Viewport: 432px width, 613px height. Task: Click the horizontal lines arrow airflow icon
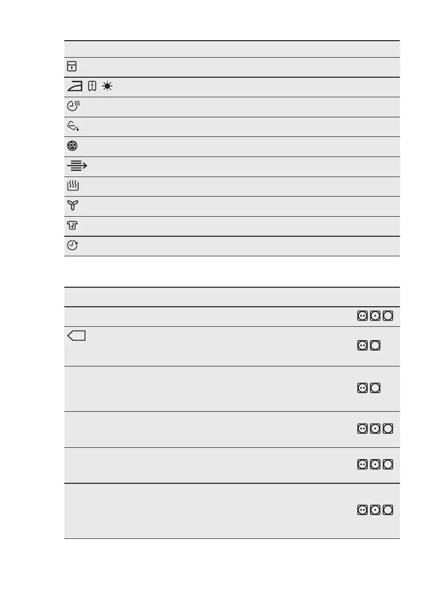point(77,166)
